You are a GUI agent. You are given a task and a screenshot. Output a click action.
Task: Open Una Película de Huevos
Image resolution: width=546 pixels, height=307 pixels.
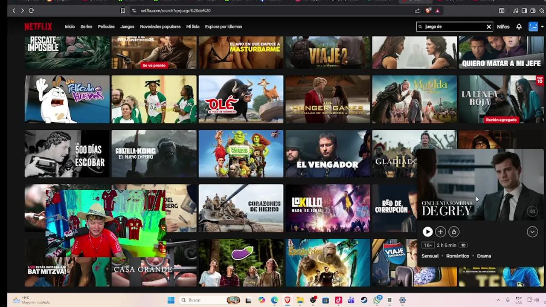pyautogui.click(x=67, y=99)
